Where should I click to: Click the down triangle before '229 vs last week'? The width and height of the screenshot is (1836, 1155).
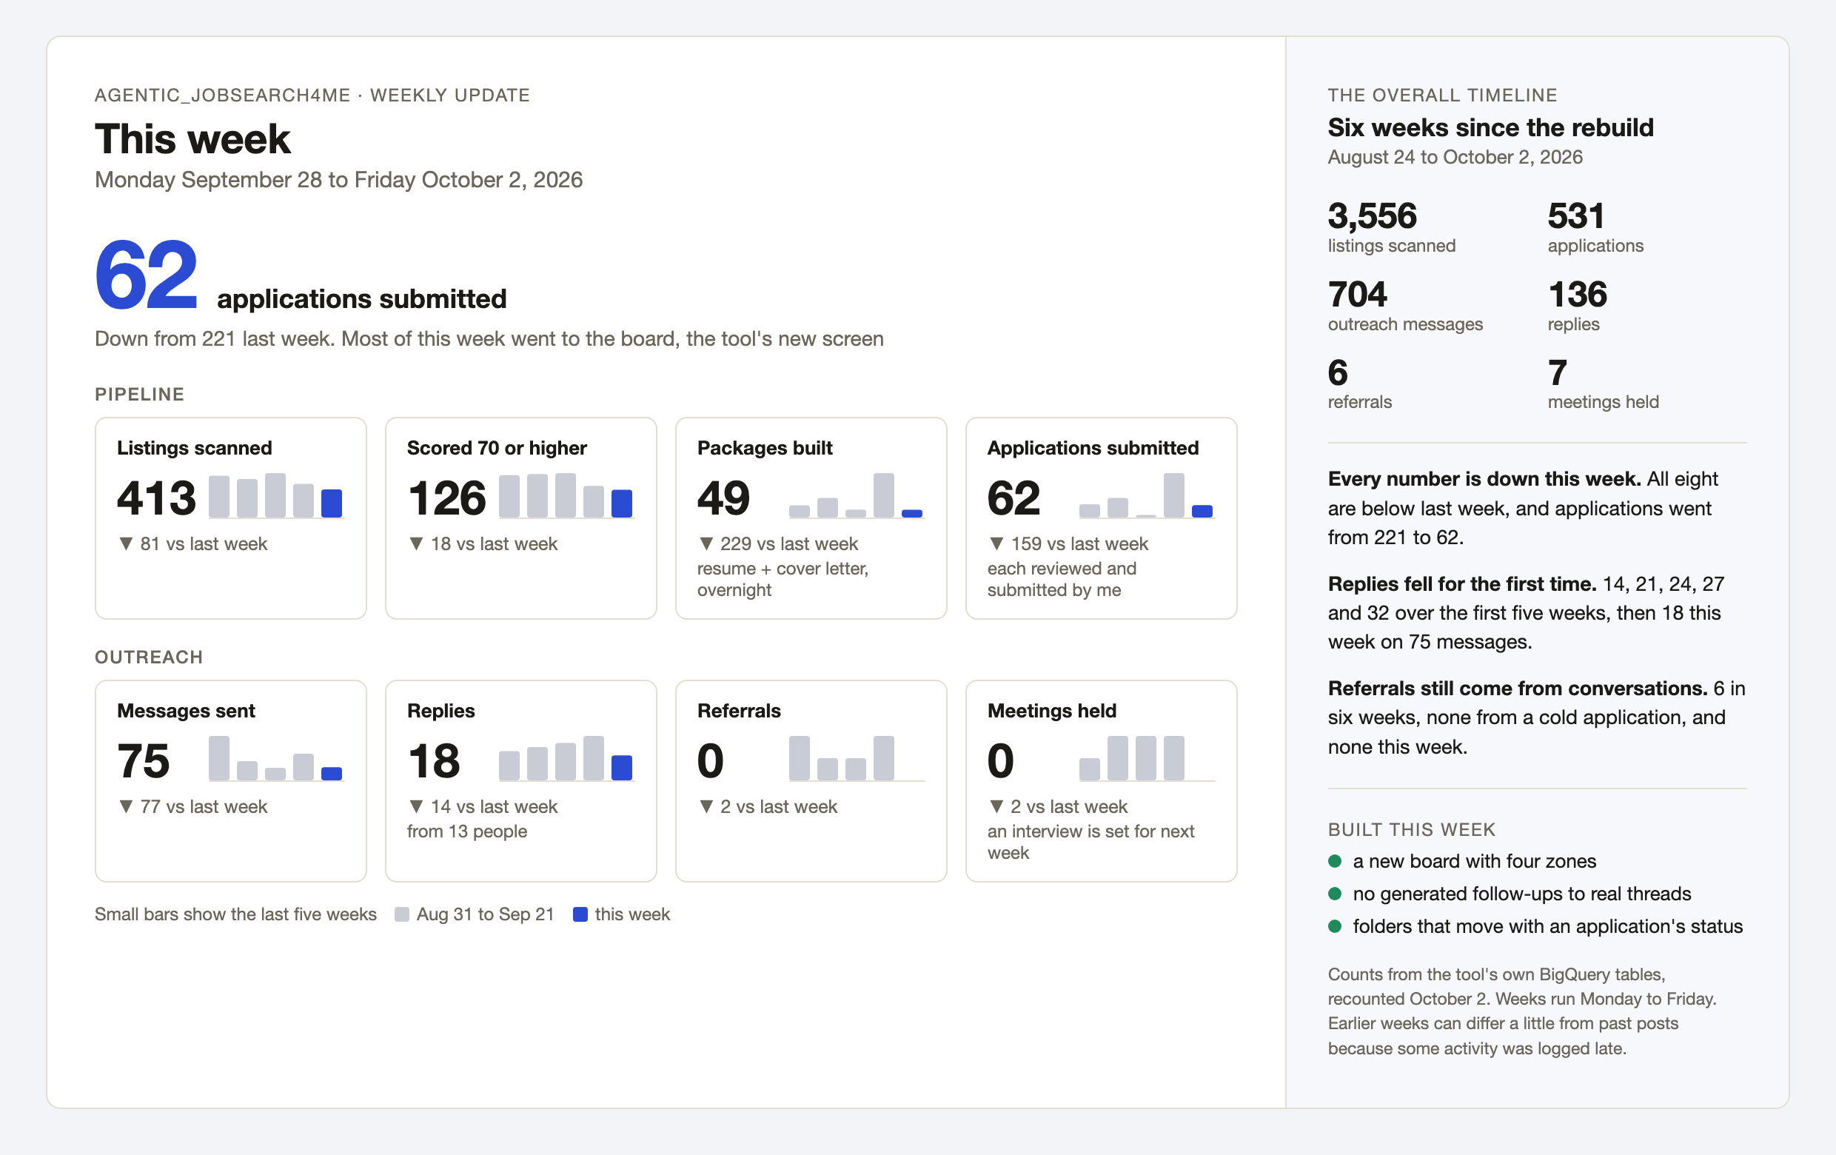(x=706, y=544)
